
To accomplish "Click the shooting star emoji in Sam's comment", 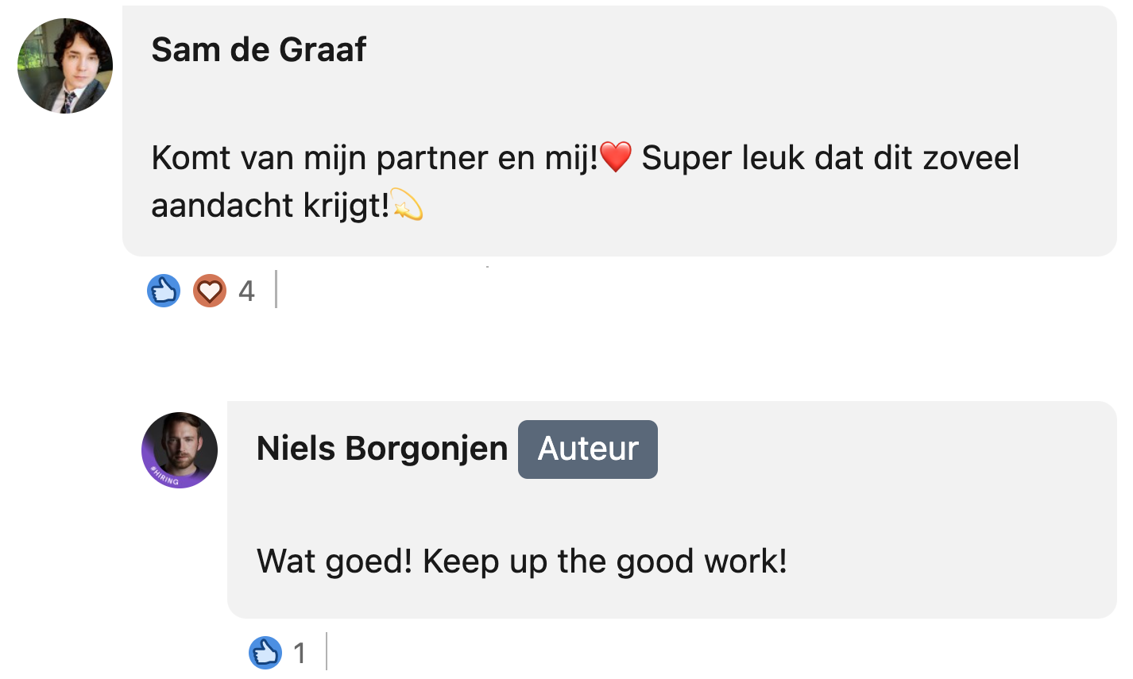I will (x=408, y=206).
